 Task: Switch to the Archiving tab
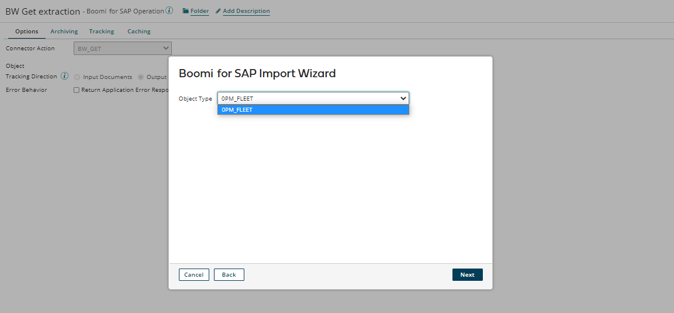point(64,32)
